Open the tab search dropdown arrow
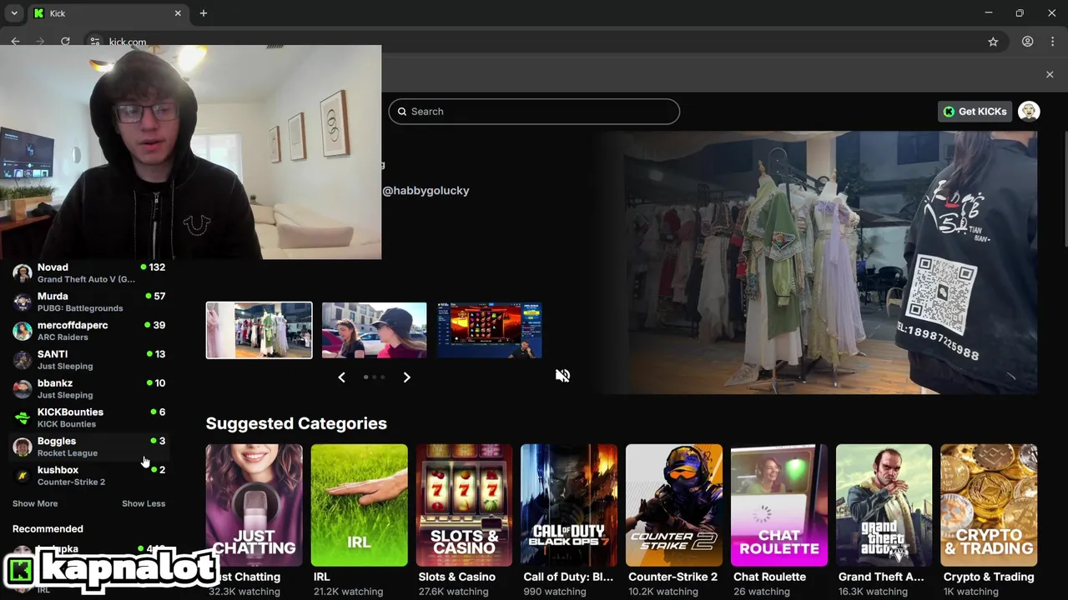The image size is (1068, 600). click(14, 13)
